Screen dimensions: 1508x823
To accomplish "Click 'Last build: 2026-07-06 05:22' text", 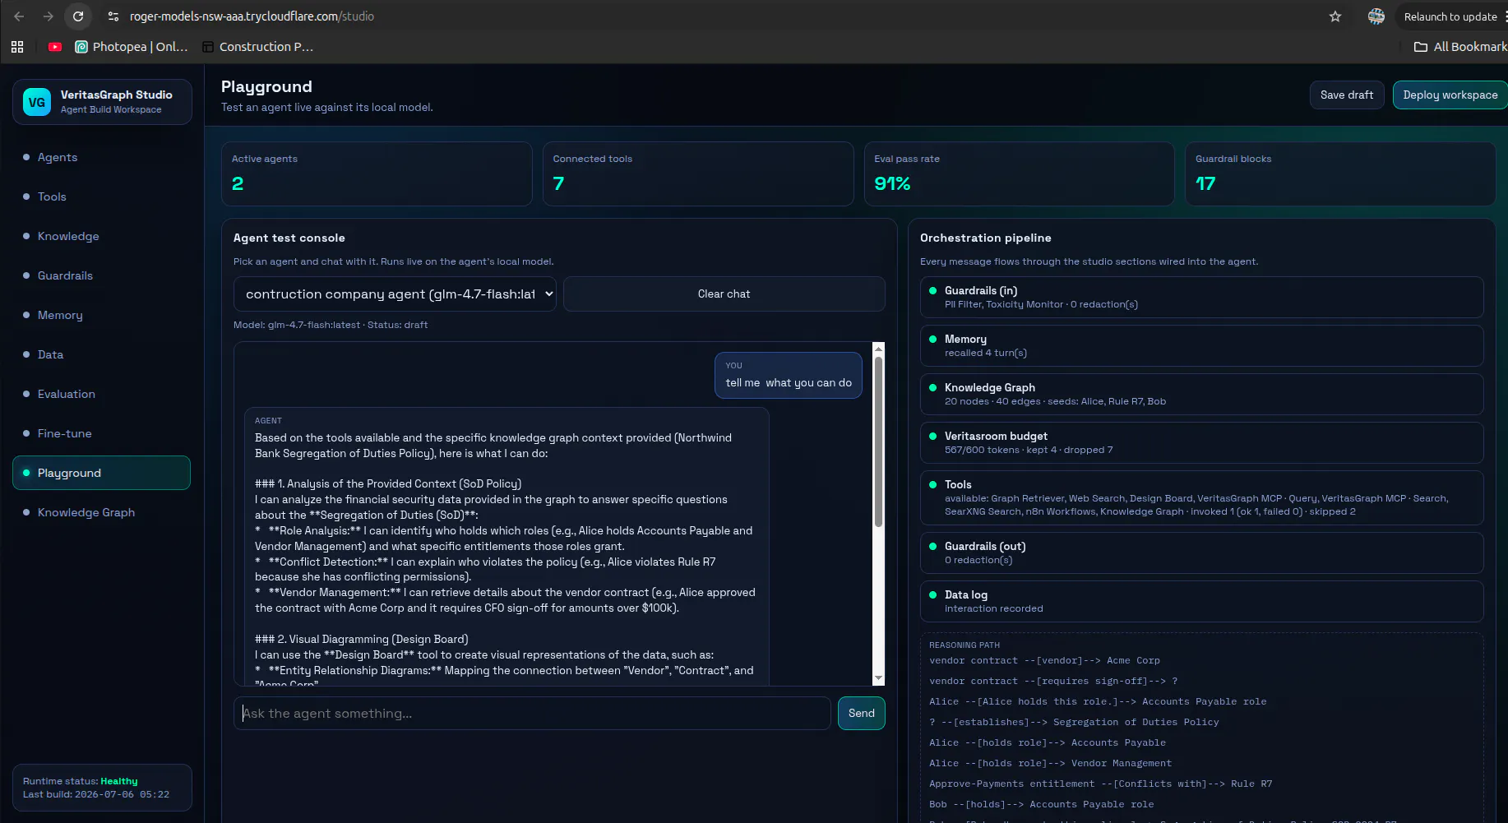I will coord(96,794).
